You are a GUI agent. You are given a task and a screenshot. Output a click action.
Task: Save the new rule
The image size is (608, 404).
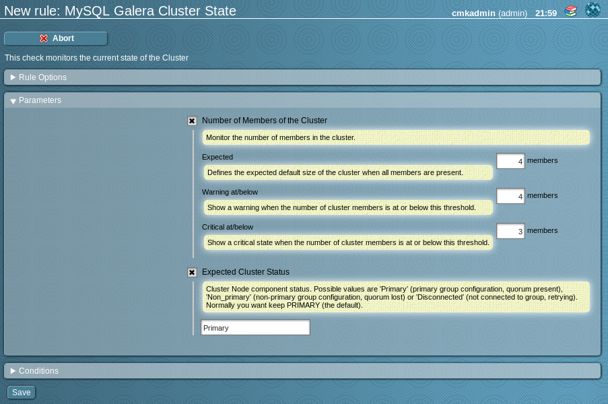click(22, 393)
